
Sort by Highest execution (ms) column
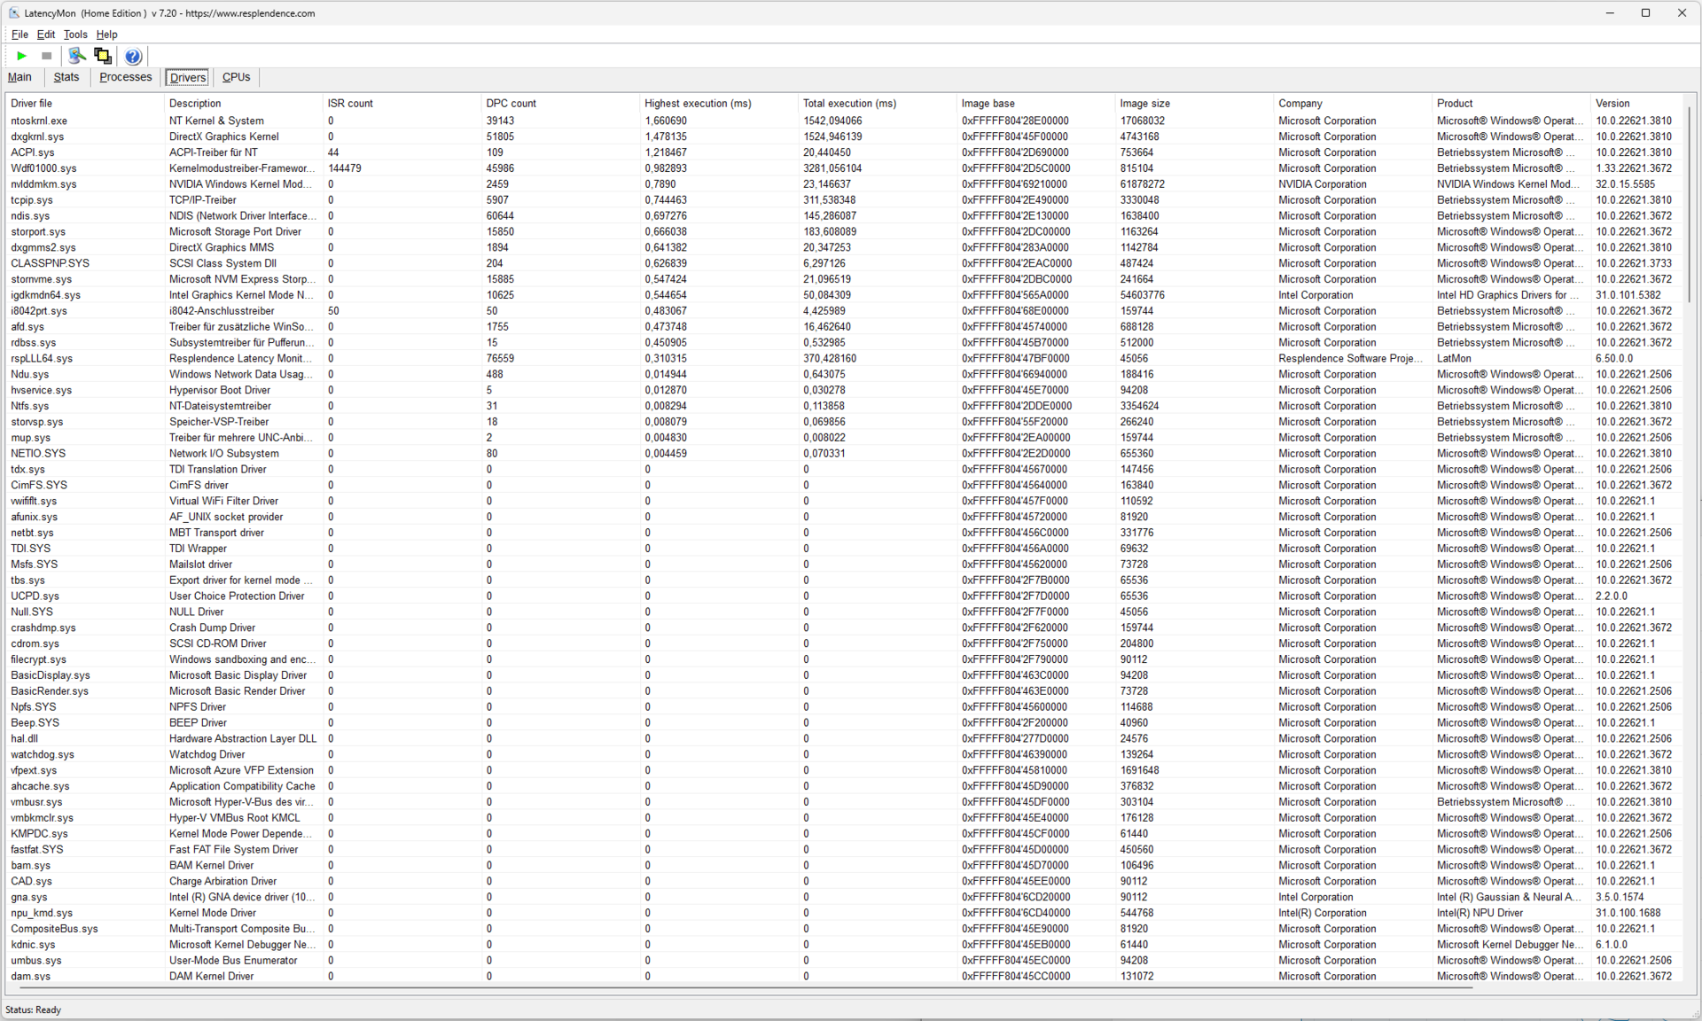click(698, 104)
